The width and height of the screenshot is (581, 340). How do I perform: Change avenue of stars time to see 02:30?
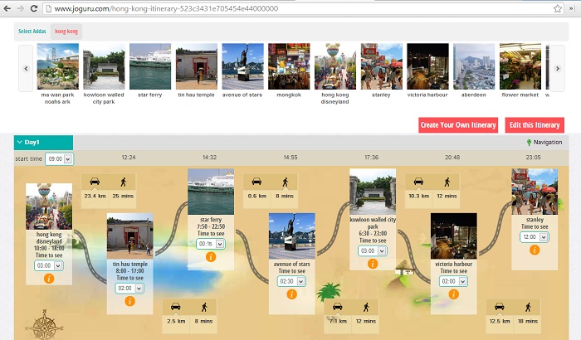(291, 281)
